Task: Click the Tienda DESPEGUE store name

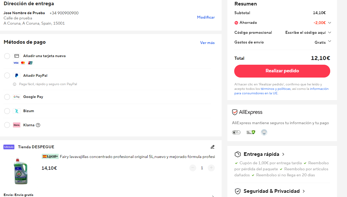Action: point(36,147)
